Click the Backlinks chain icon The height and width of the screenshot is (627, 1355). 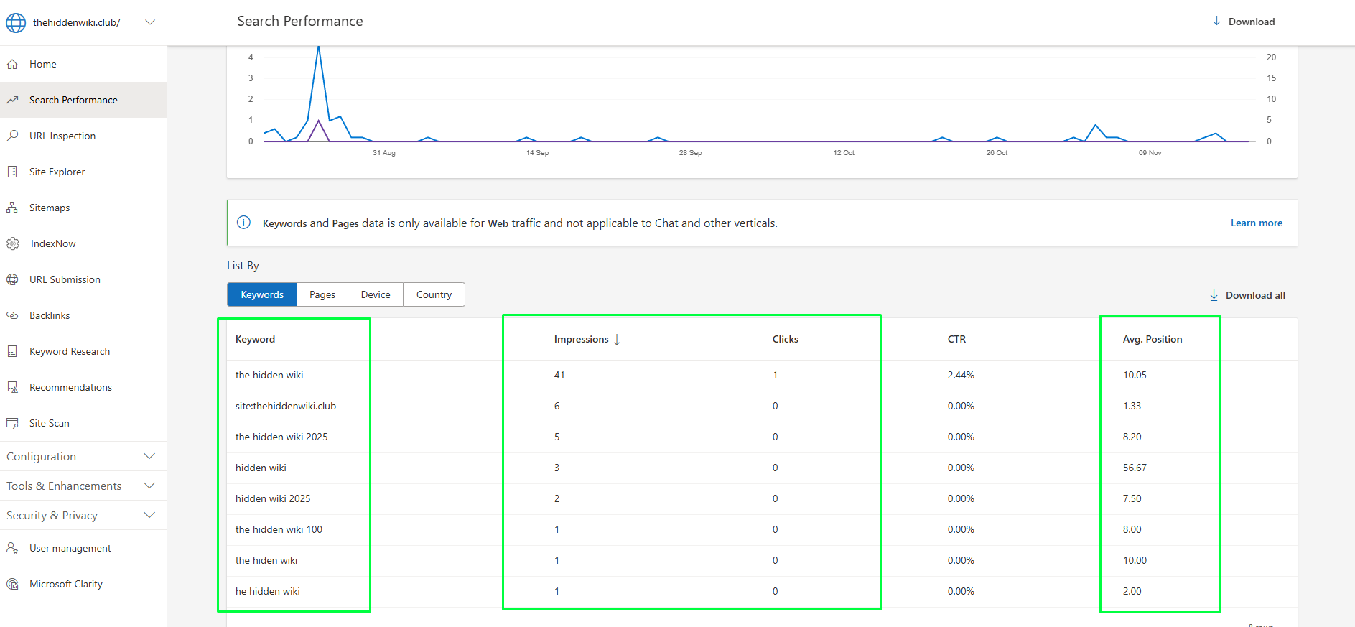point(12,315)
